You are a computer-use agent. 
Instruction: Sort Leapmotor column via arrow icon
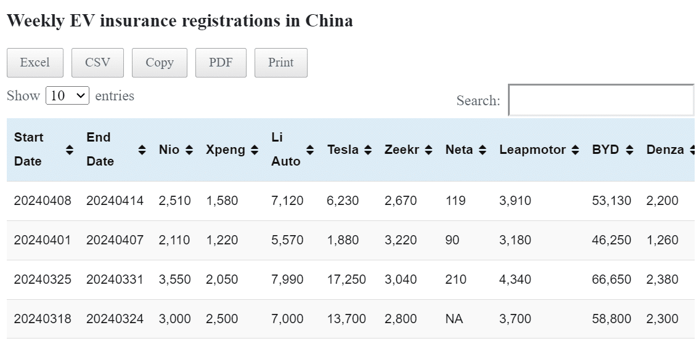(575, 150)
